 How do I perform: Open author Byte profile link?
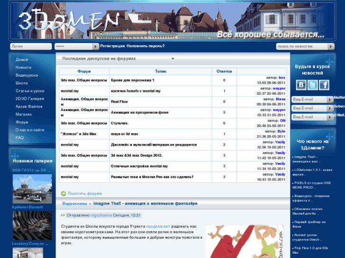coord(281,131)
